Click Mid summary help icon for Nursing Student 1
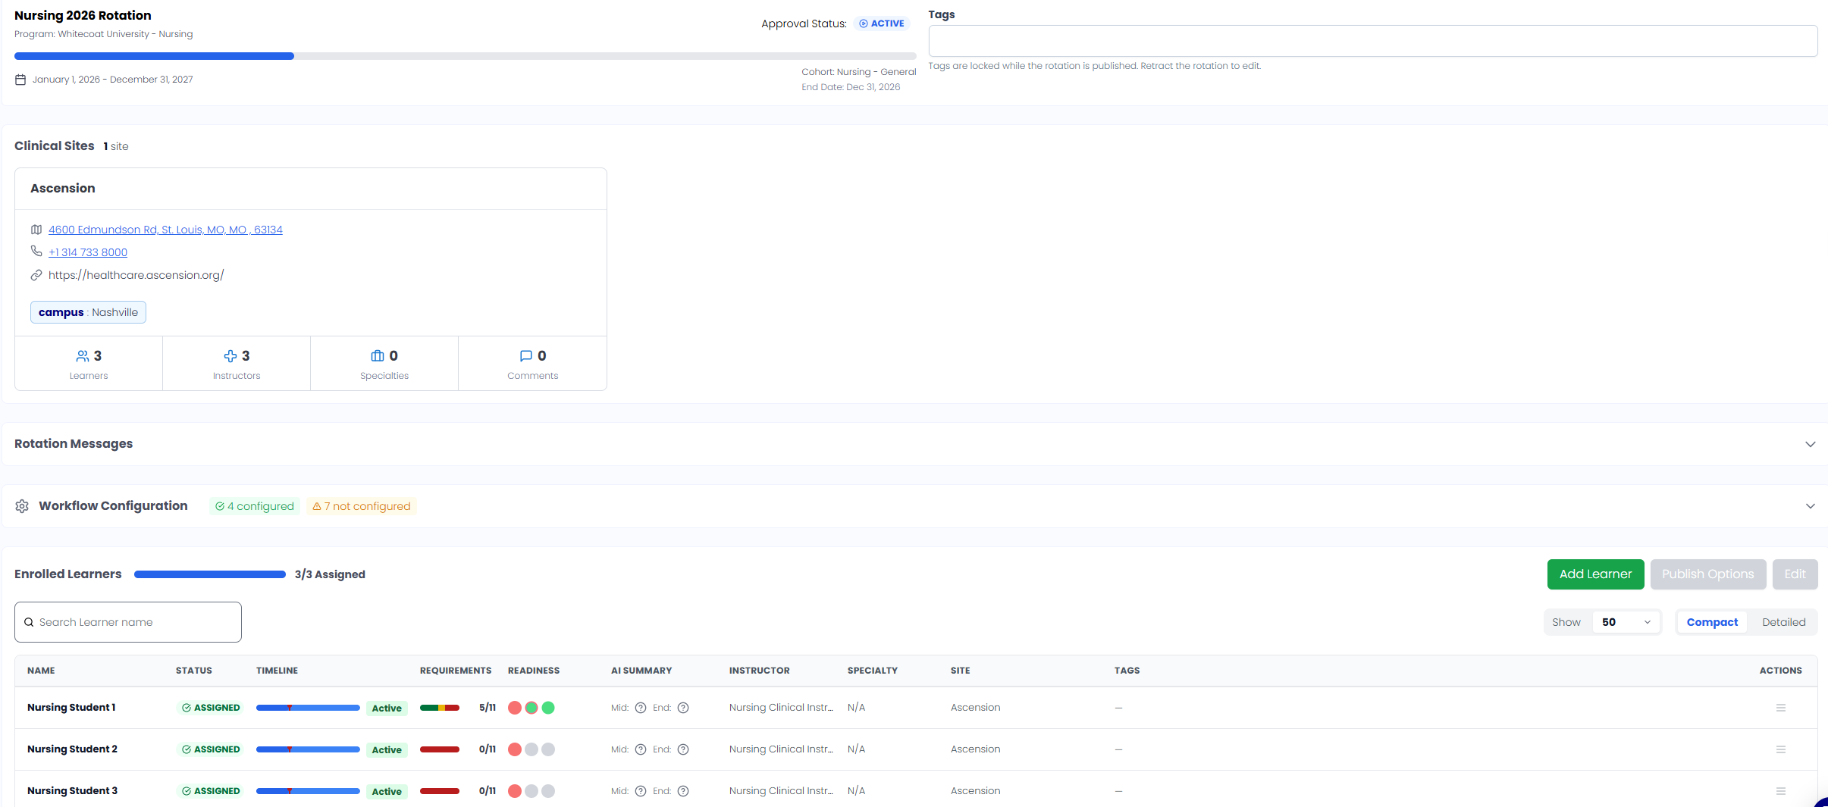Screen dimensions: 1828x807 (641, 708)
